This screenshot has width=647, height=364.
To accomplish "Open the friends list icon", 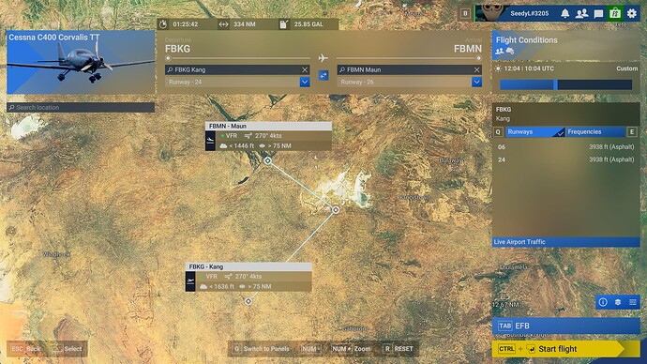I will coord(581,14).
